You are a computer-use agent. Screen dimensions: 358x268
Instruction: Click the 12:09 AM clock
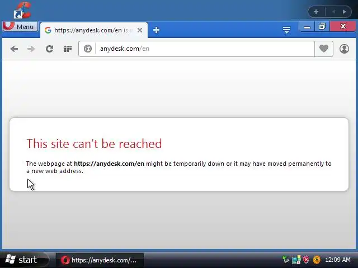337,260
